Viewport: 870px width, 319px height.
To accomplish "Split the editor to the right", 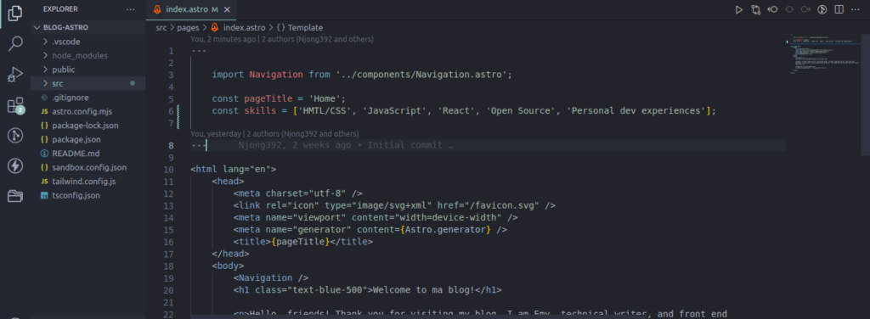I will [839, 9].
